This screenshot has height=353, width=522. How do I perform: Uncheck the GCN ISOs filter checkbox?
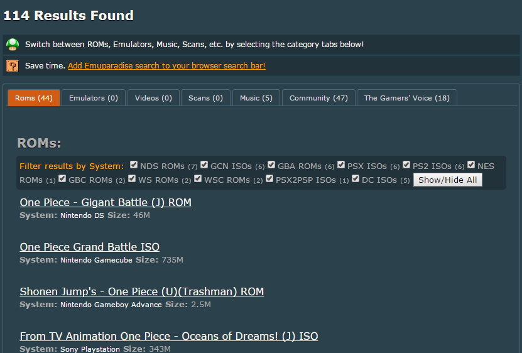(204, 165)
